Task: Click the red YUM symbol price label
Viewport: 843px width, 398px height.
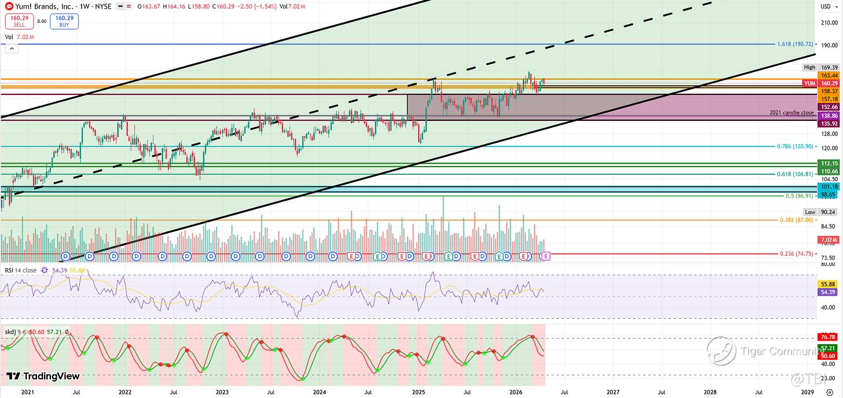Action: (810, 83)
